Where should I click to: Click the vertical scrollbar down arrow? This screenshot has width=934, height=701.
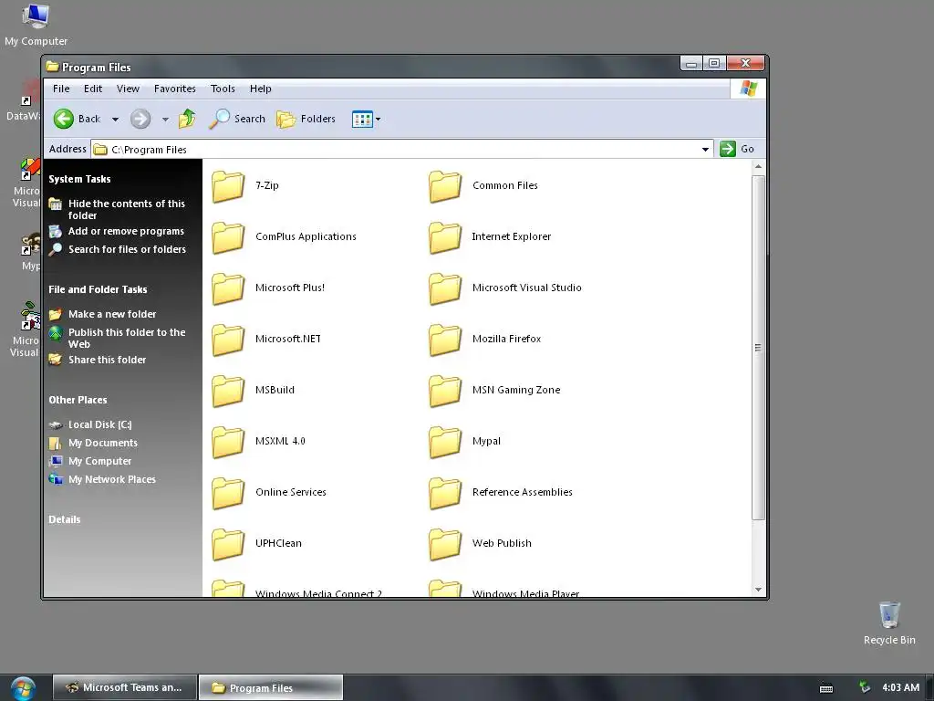coord(758,590)
